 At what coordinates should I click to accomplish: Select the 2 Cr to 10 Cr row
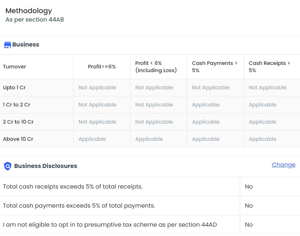point(18,122)
